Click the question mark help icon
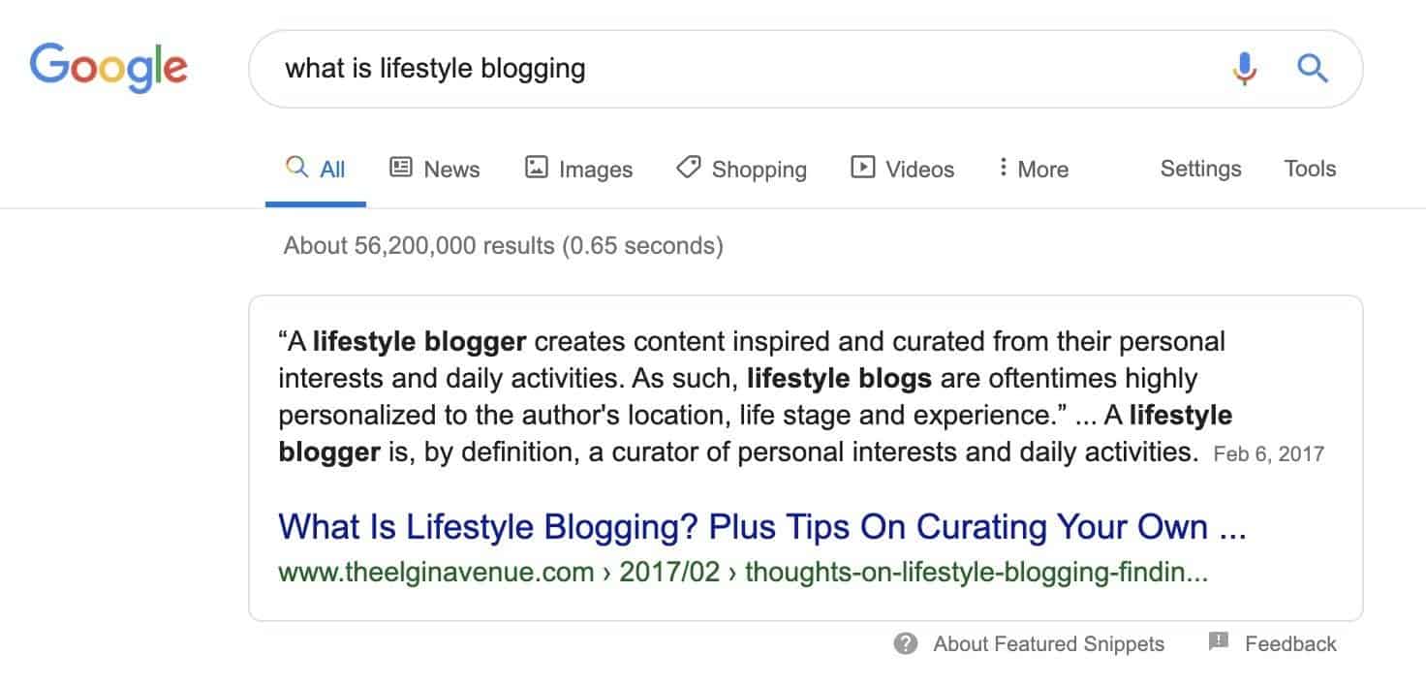 [906, 643]
